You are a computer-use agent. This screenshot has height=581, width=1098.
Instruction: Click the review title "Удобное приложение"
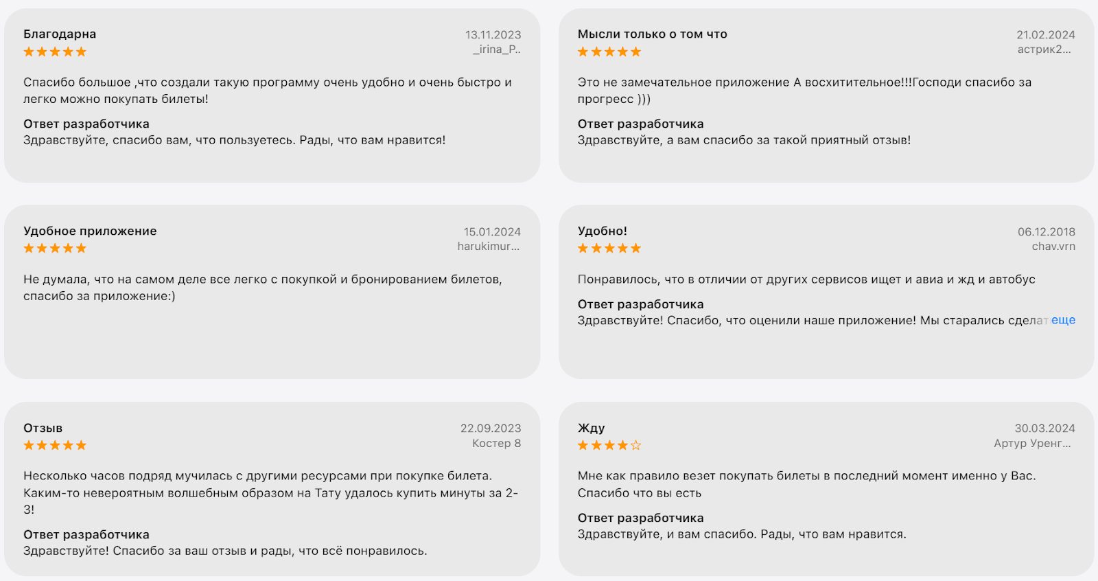click(90, 231)
